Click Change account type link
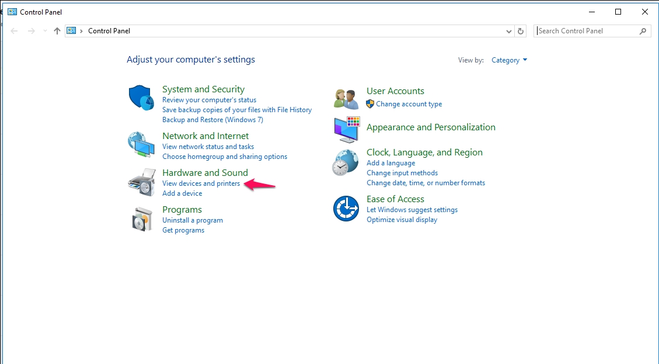Screen dimensions: 659x364 pos(409,104)
